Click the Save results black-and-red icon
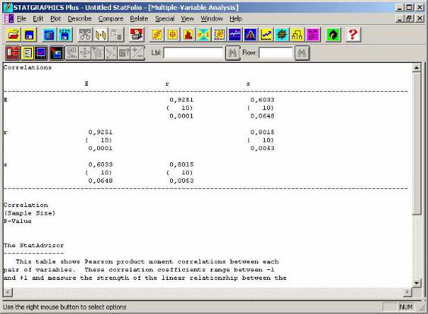Viewport: 428px width, 314px height. [x=56, y=53]
